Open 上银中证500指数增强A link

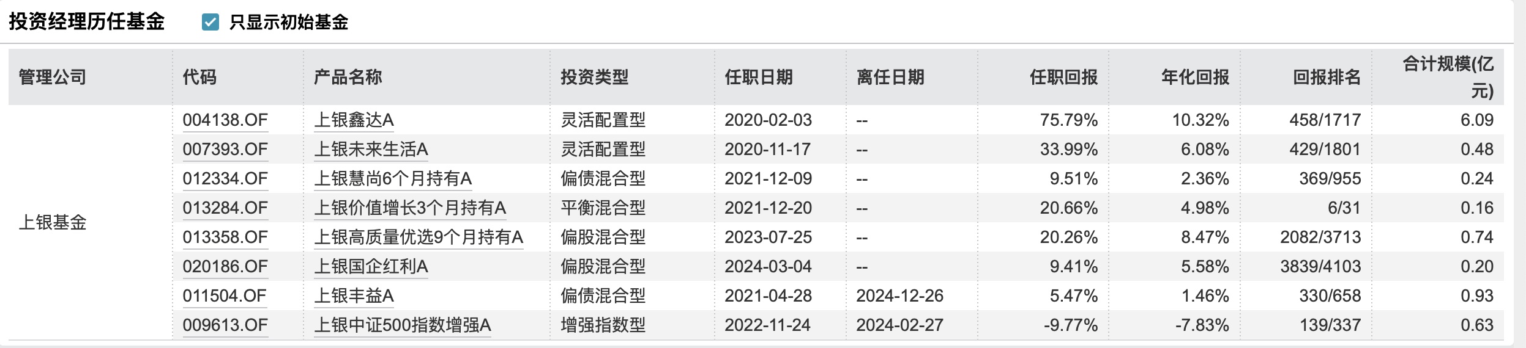point(403,325)
